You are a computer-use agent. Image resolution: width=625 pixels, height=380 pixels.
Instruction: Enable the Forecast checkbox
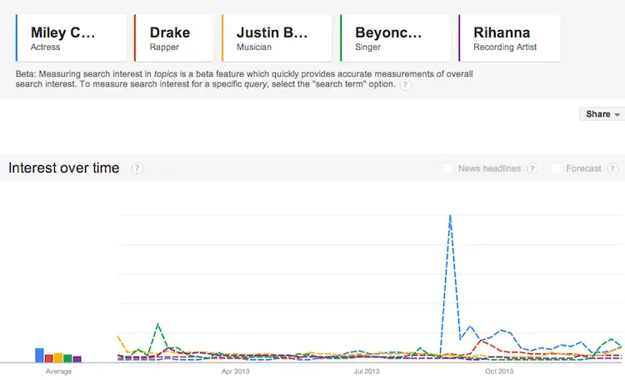(x=556, y=168)
